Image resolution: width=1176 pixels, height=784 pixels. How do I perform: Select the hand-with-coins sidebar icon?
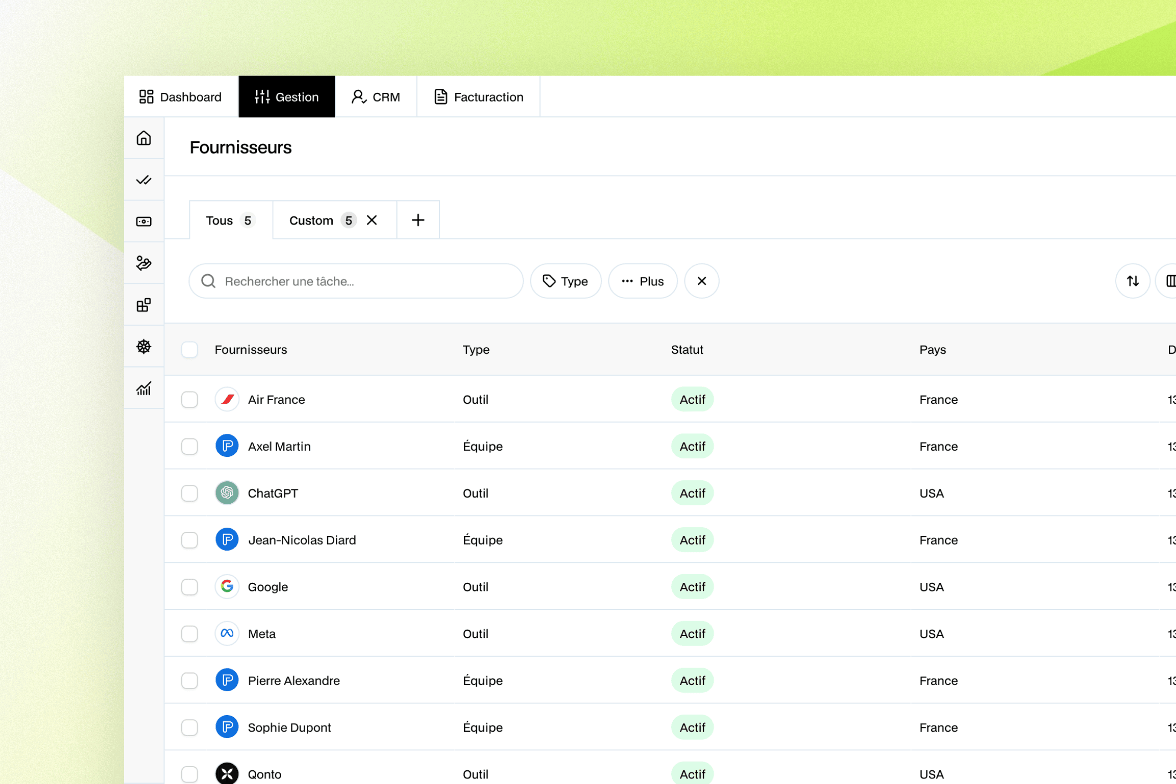[144, 263]
